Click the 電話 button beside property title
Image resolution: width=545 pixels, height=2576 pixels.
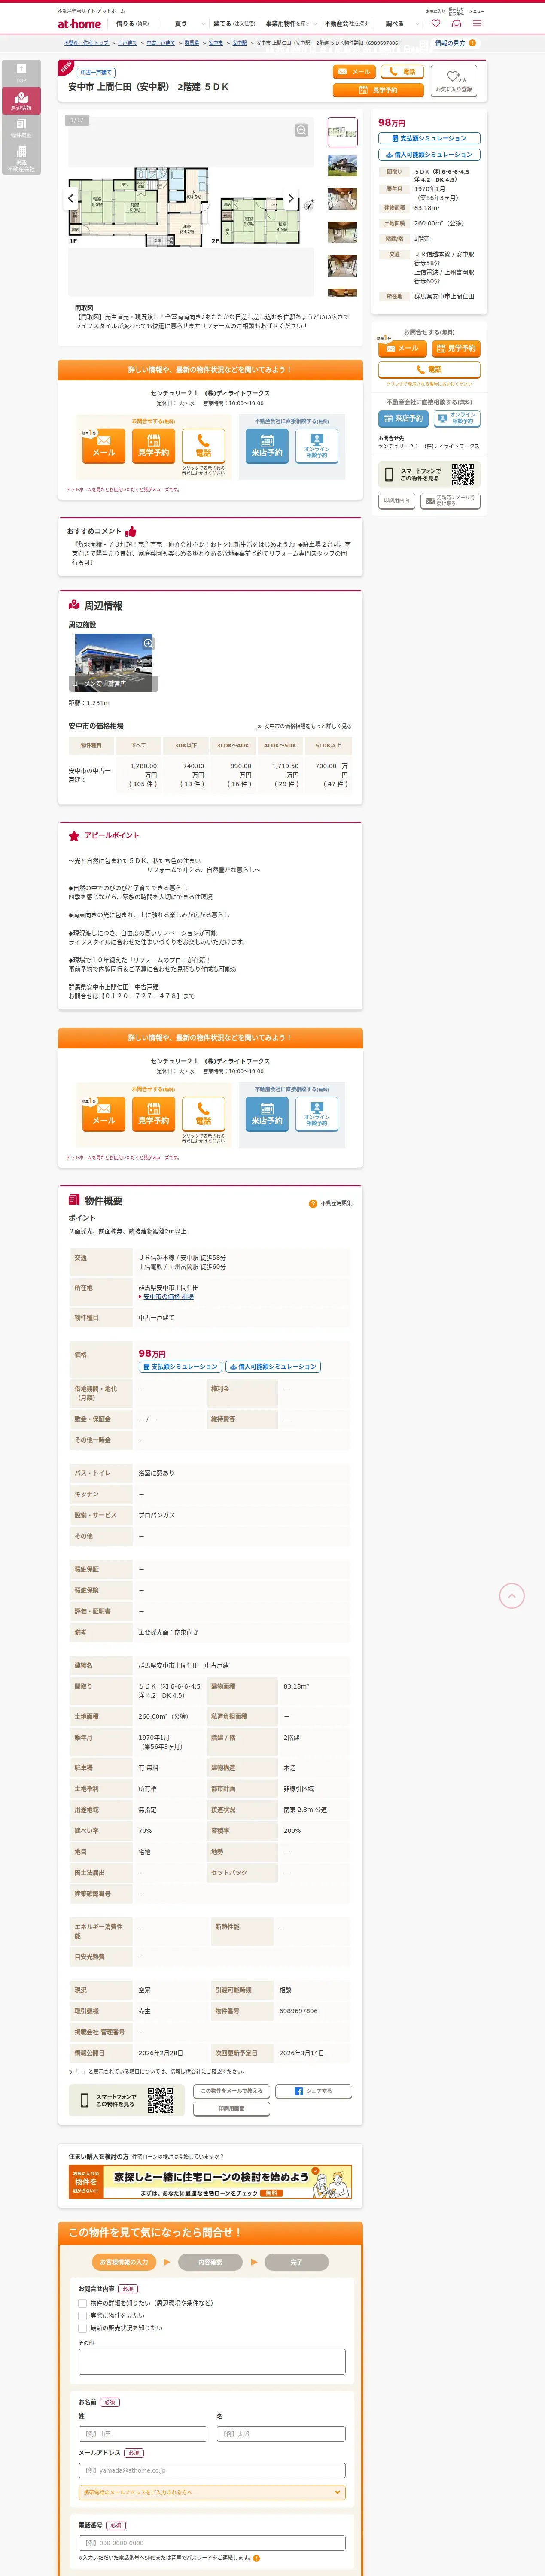tap(402, 72)
